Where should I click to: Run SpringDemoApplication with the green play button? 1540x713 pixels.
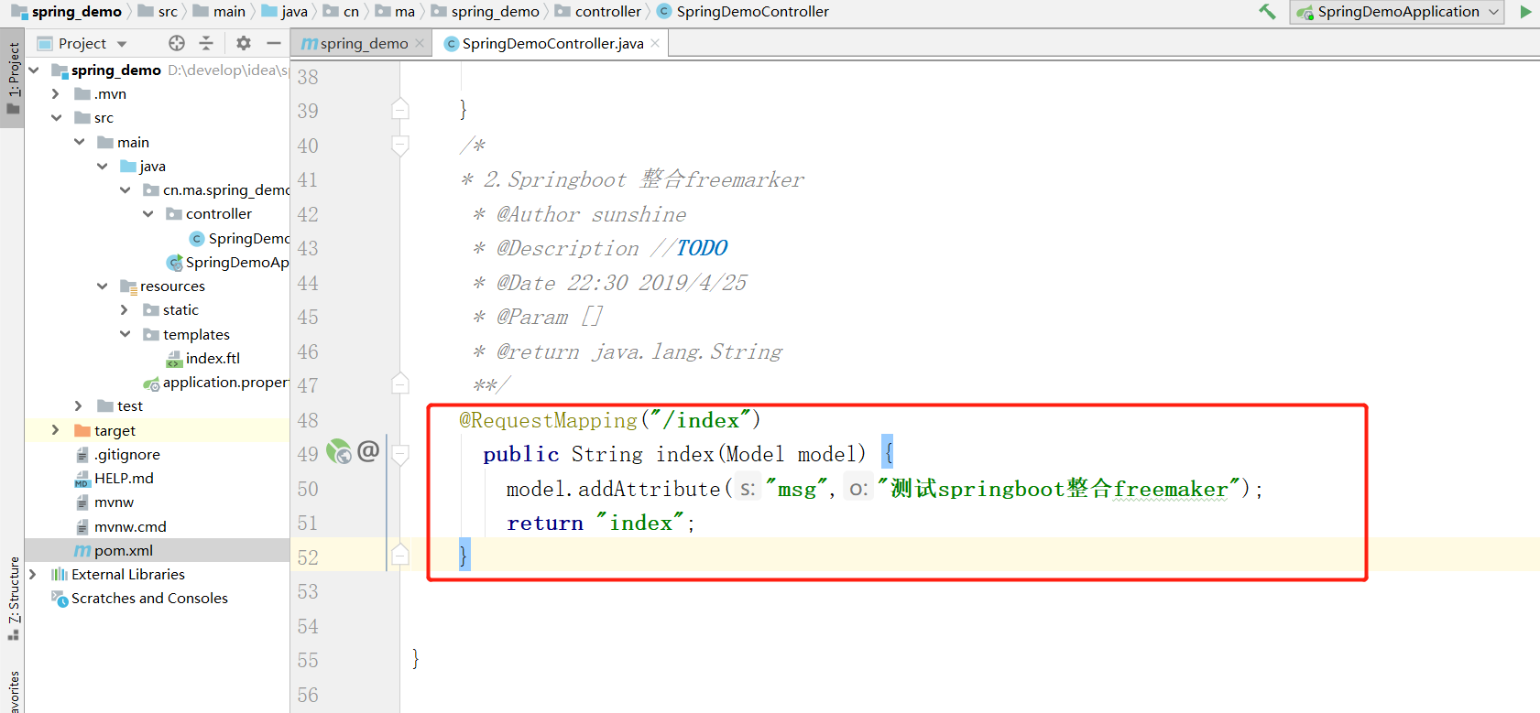pyautogui.click(x=1525, y=12)
